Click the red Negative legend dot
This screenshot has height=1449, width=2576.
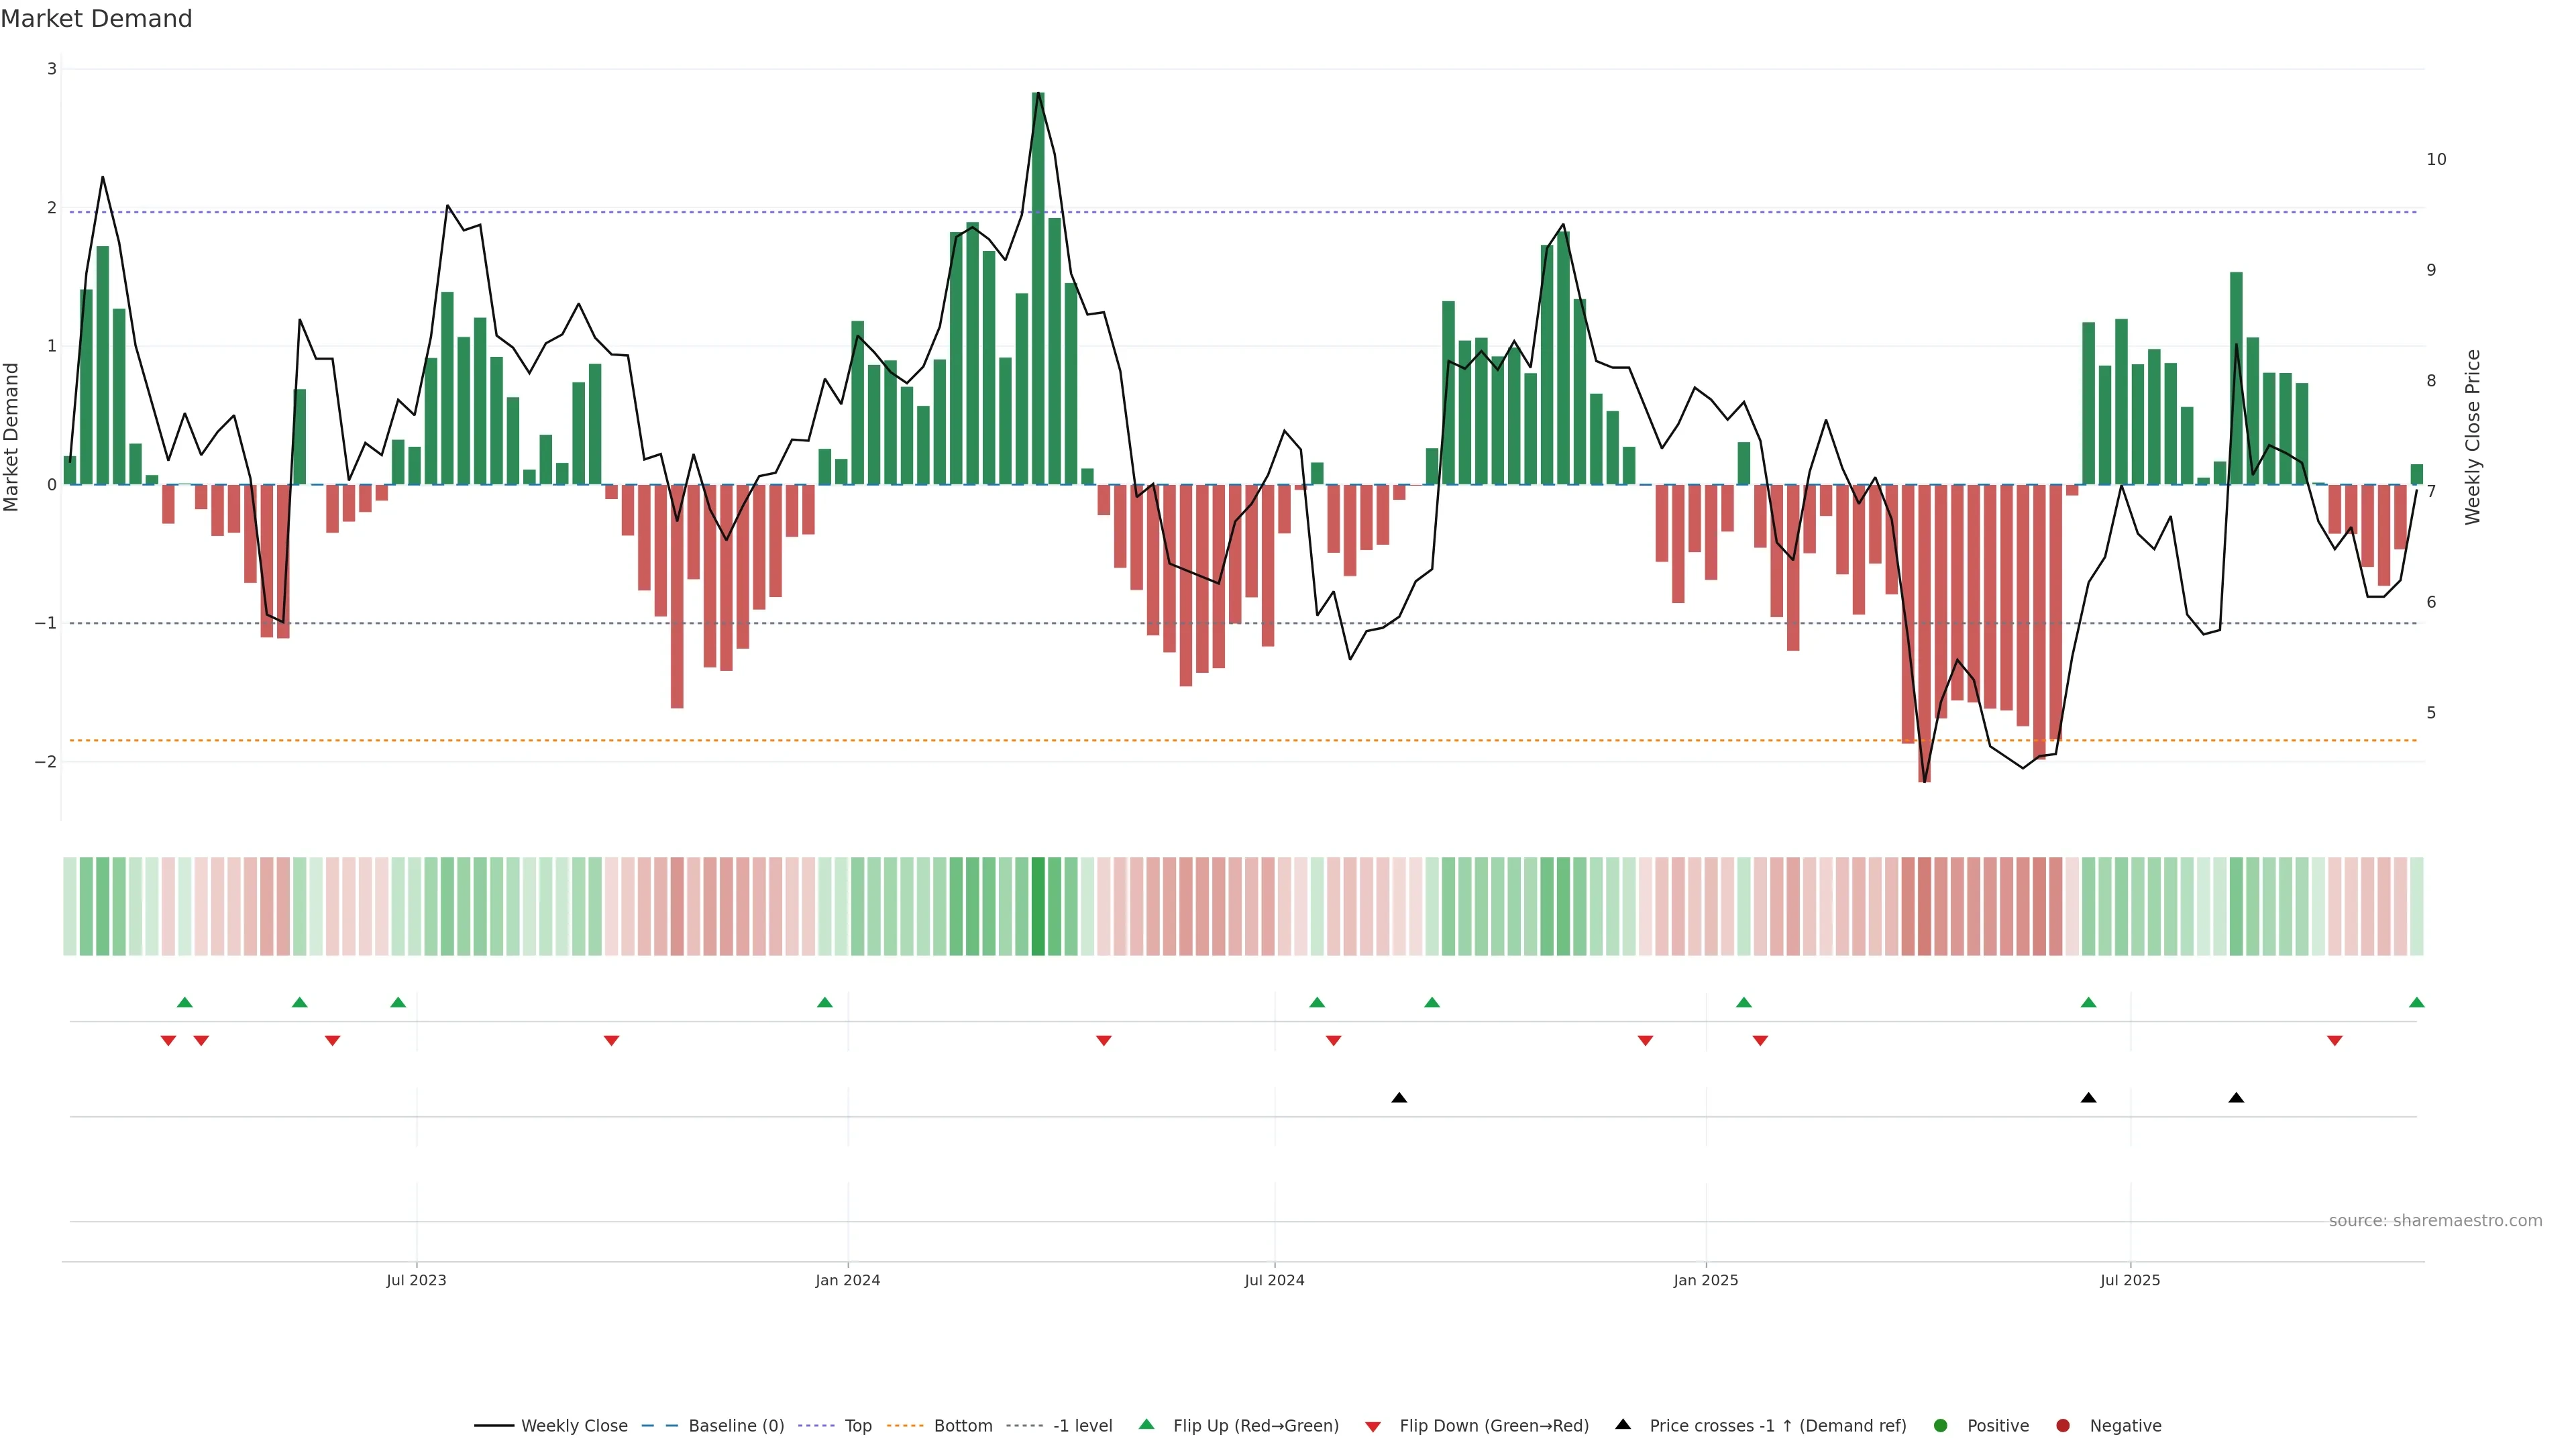coord(2063,1426)
